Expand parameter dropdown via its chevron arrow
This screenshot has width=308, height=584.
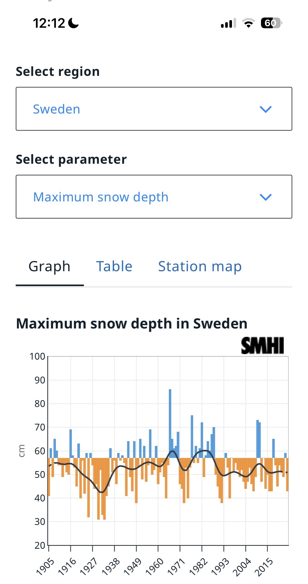tap(266, 197)
